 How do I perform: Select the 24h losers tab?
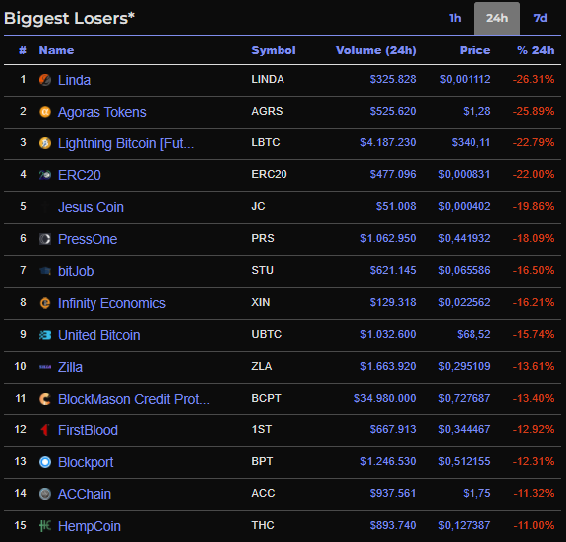point(497,18)
